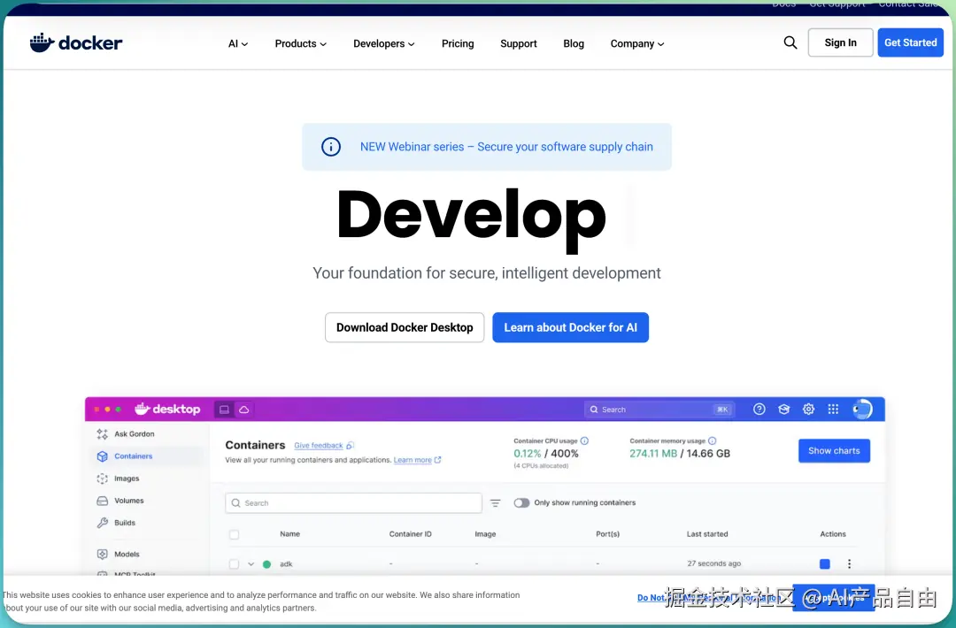
Task: Click Learn about Docker for AI
Action: tap(571, 327)
